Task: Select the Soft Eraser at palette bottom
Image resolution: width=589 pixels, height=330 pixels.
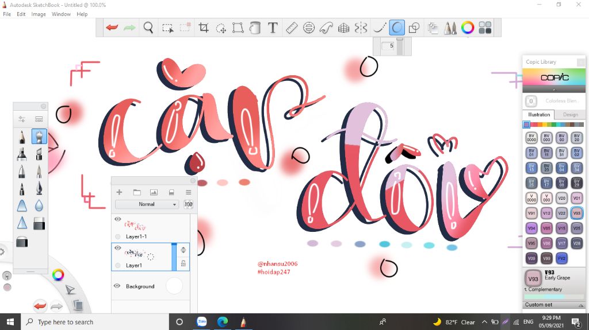Action: [x=22, y=242]
